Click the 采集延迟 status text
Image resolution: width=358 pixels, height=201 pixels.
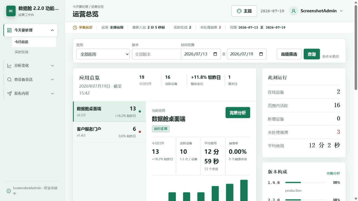pos(85,28)
